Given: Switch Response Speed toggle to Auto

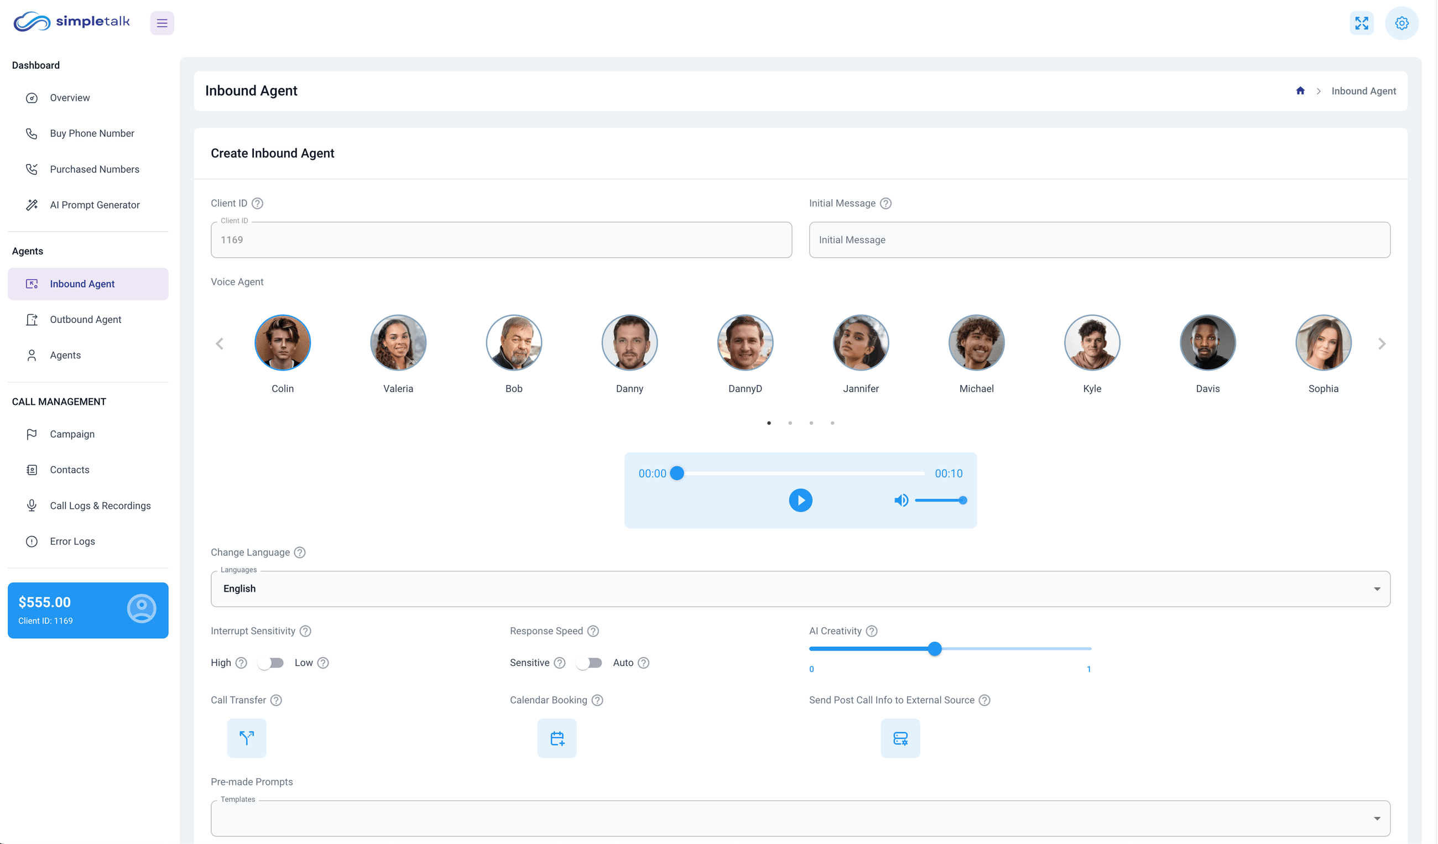Looking at the screenshot, I should [590, 663].
